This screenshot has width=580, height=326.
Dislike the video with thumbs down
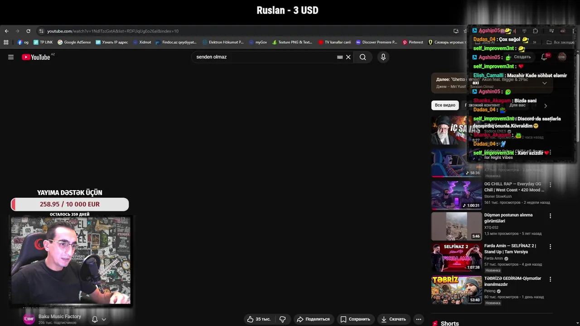283,319
